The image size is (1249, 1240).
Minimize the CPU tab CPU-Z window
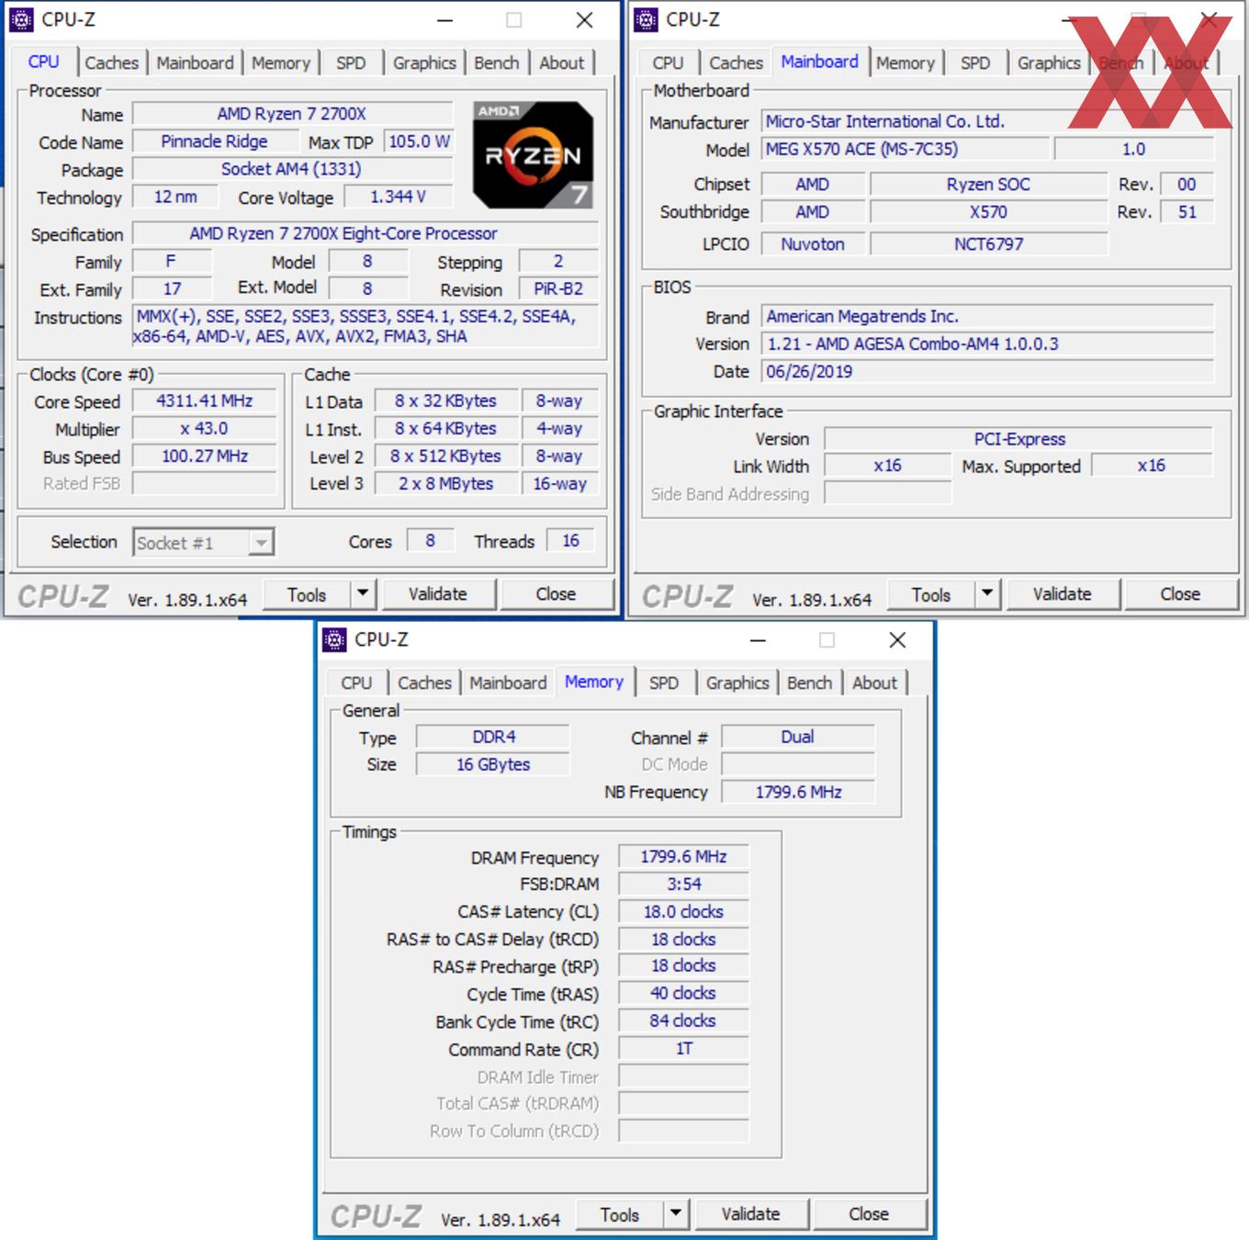[x=444, y=20]
